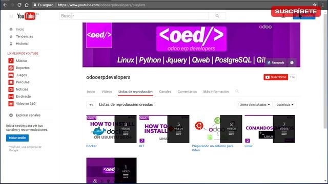Open the Facebook link on the banner
This screenshot has height=184, width=328.
click(x=276, y=62)
